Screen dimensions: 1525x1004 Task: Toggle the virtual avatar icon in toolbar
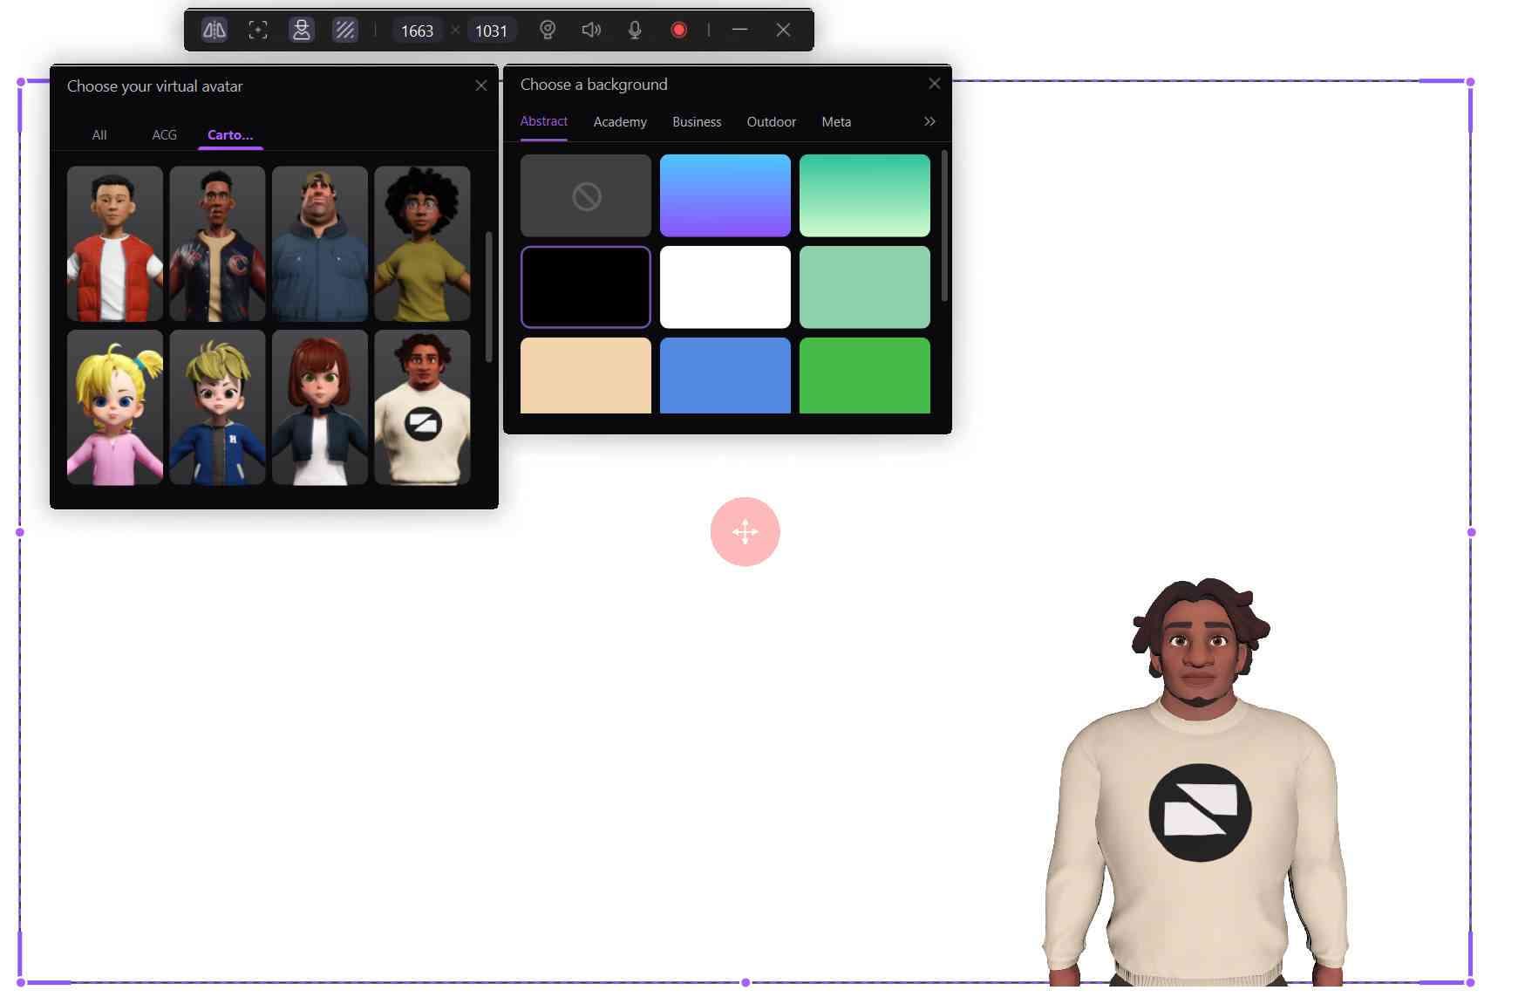(x=302, y=31)
